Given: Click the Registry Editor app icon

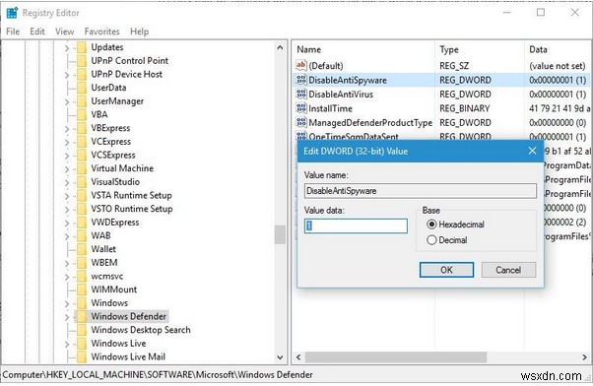Looking at the screenshot, I should pyautogui.click(x=12, y=13).
